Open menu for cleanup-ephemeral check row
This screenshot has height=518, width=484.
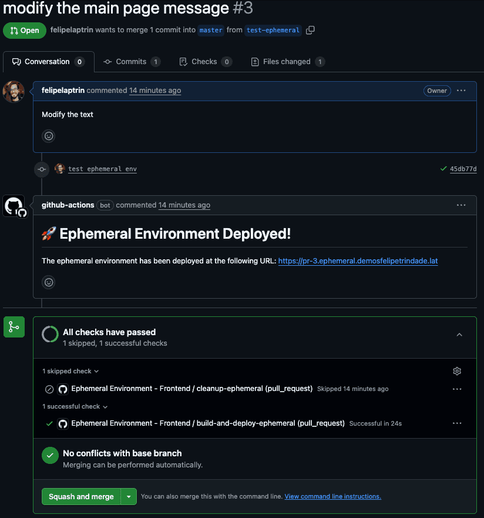click(457, 389)
